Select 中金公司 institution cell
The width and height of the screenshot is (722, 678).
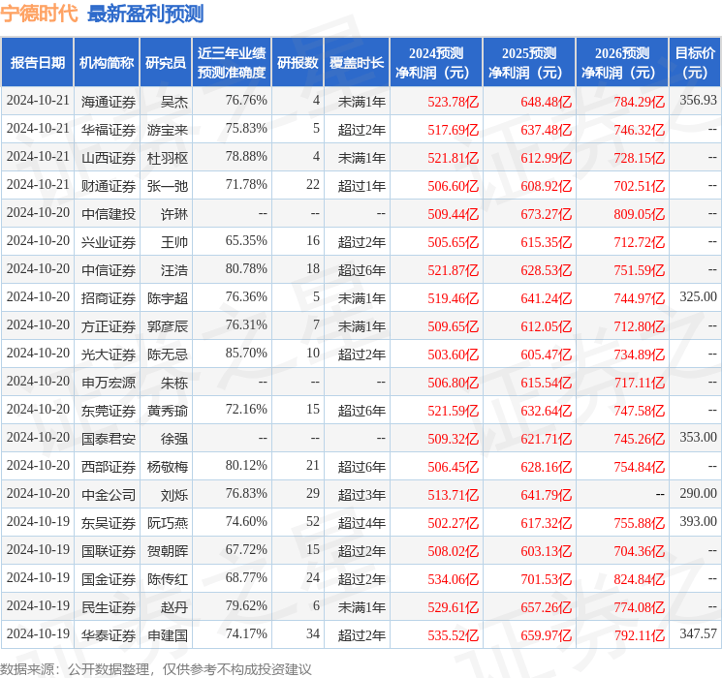[x=109, y=494]
